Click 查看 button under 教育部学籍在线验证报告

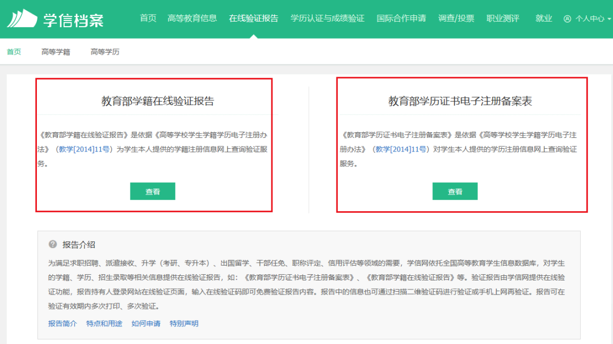(x=153, y=191)
